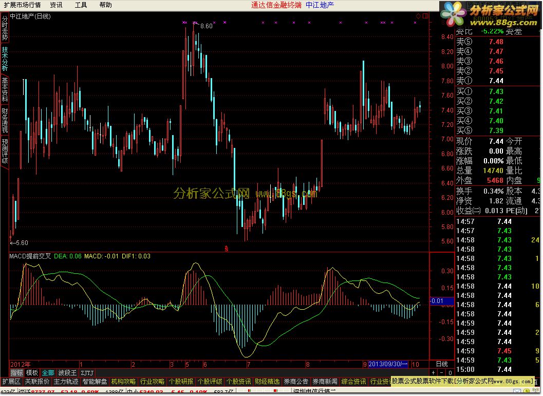Click the 中江地产 title in the top bar

[x=320, y=5]
